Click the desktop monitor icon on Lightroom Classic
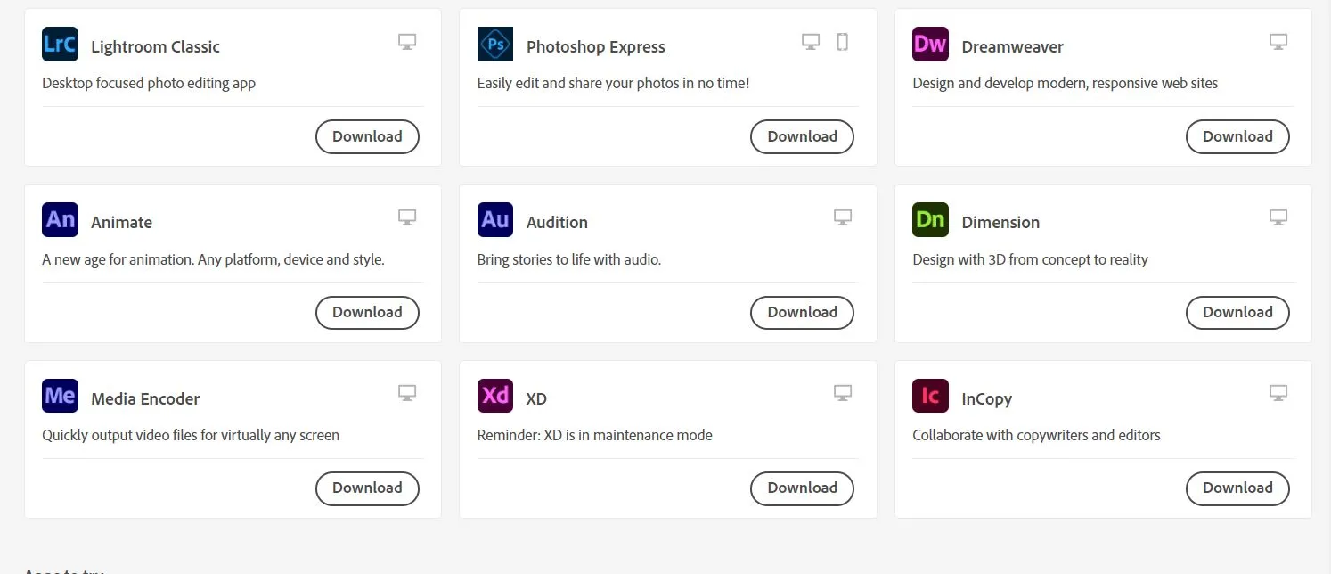The width and height of the screenshot is (1331, 574). [x=407, y=42]
